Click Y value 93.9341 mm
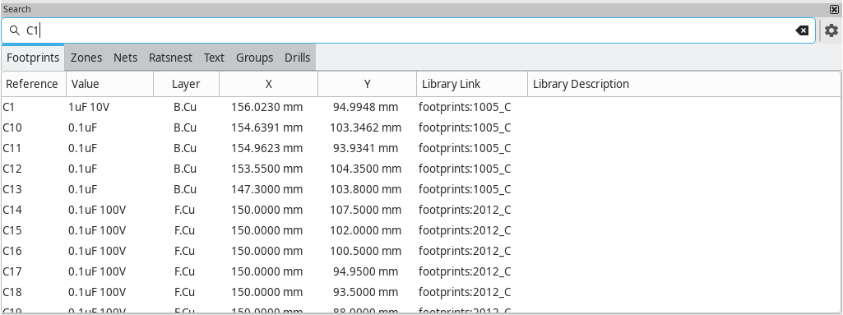 pyautogui.click(x=366, y=148)
